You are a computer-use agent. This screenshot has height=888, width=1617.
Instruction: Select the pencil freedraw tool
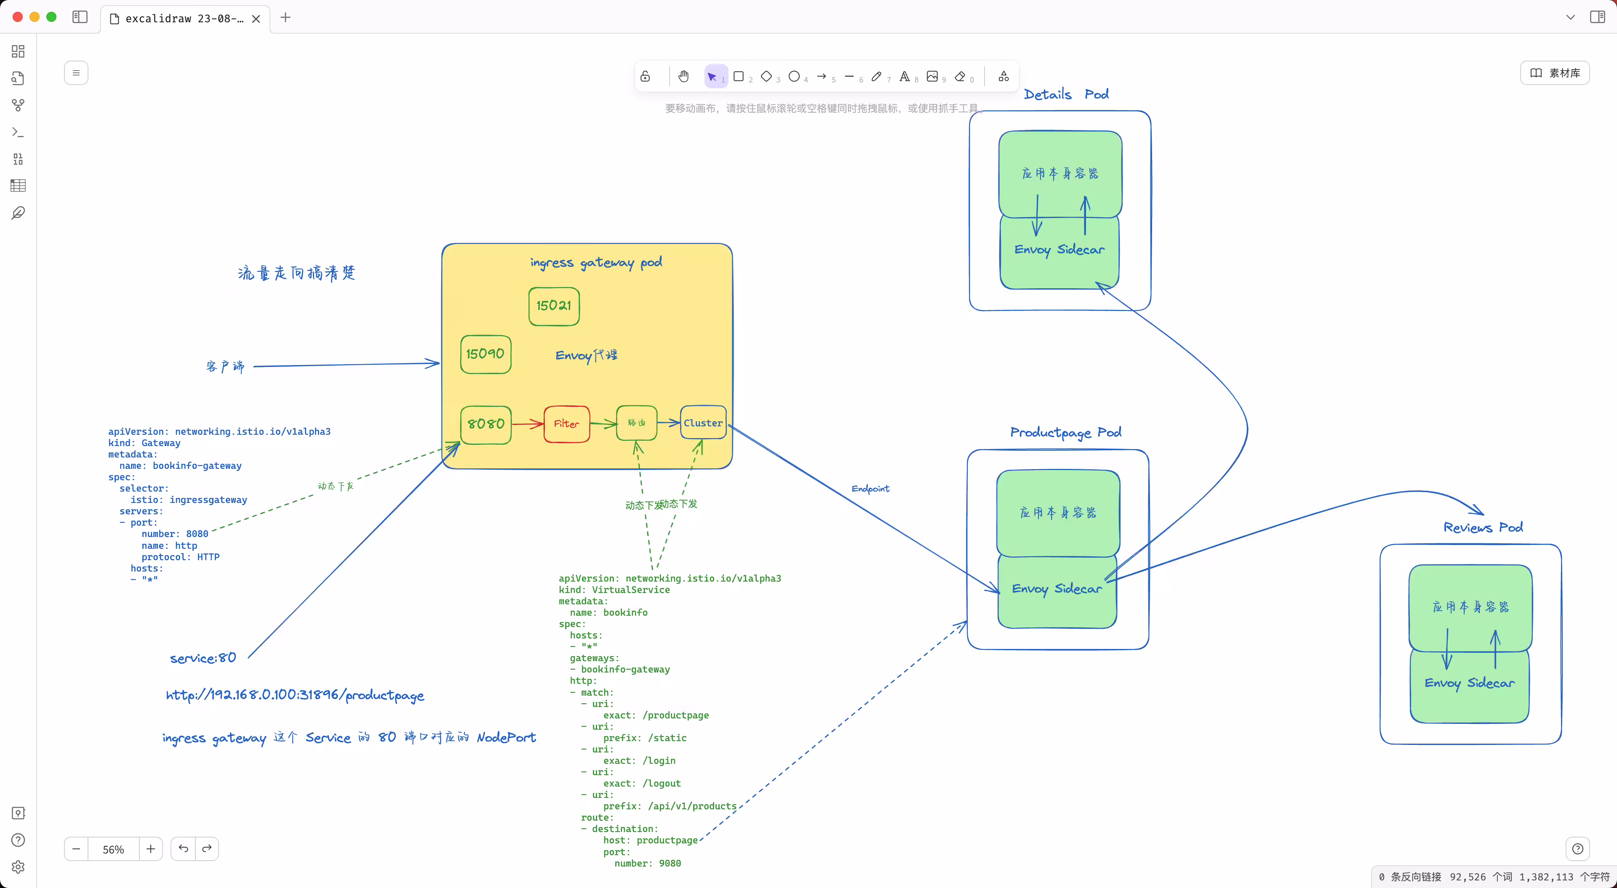coord(877,77)
